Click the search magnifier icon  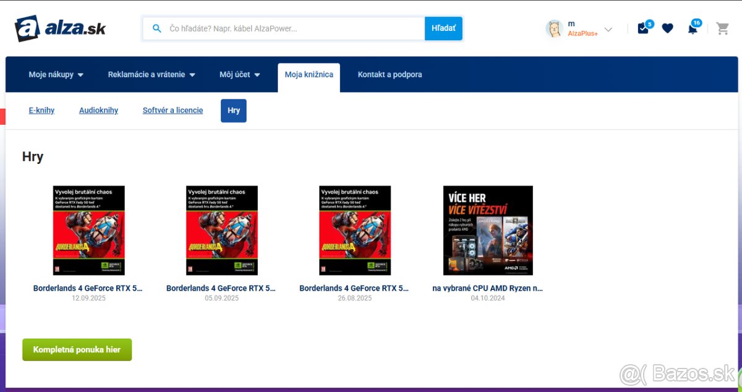click(x=157, y=28)
